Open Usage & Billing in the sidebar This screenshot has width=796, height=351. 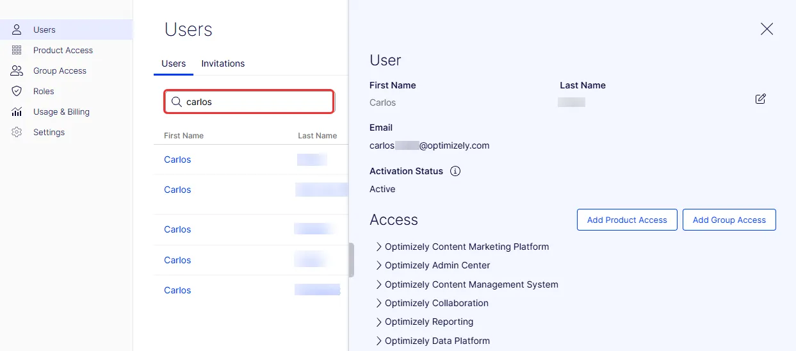click(66, 111)
